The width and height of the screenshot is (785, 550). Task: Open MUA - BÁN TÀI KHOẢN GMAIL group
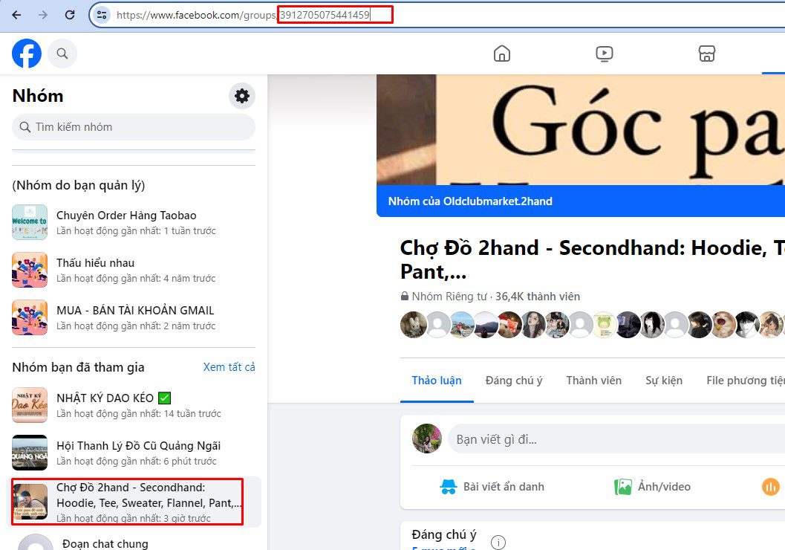pos(134,317)
